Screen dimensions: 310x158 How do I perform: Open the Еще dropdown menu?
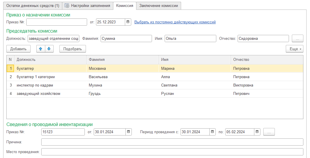(294, 49)
